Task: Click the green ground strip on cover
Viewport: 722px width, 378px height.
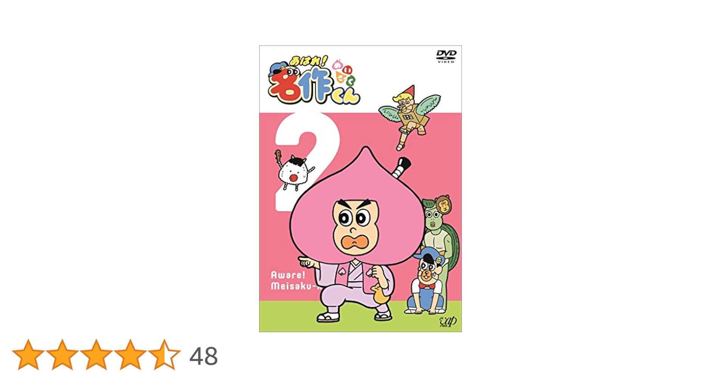Action: 360,316
